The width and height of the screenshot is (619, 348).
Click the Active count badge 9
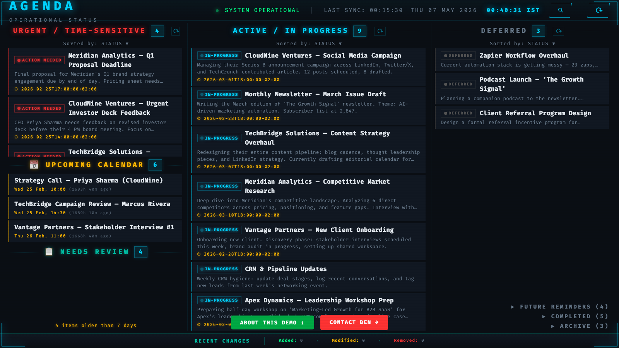[x=360, y=31]
